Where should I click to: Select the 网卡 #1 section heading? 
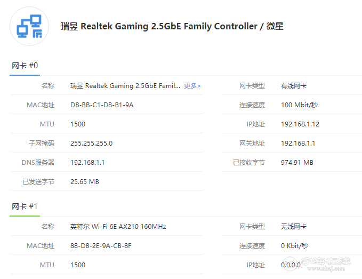[25, 206]
